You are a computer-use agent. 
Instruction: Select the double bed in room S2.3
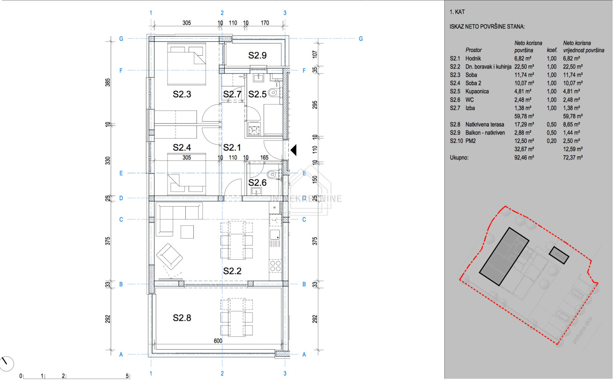[x=187, y=64]
